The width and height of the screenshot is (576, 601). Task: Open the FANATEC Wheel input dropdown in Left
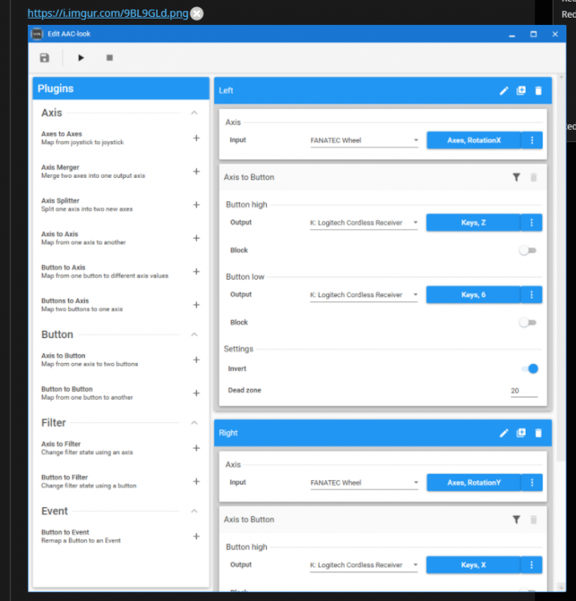(365, 141)
